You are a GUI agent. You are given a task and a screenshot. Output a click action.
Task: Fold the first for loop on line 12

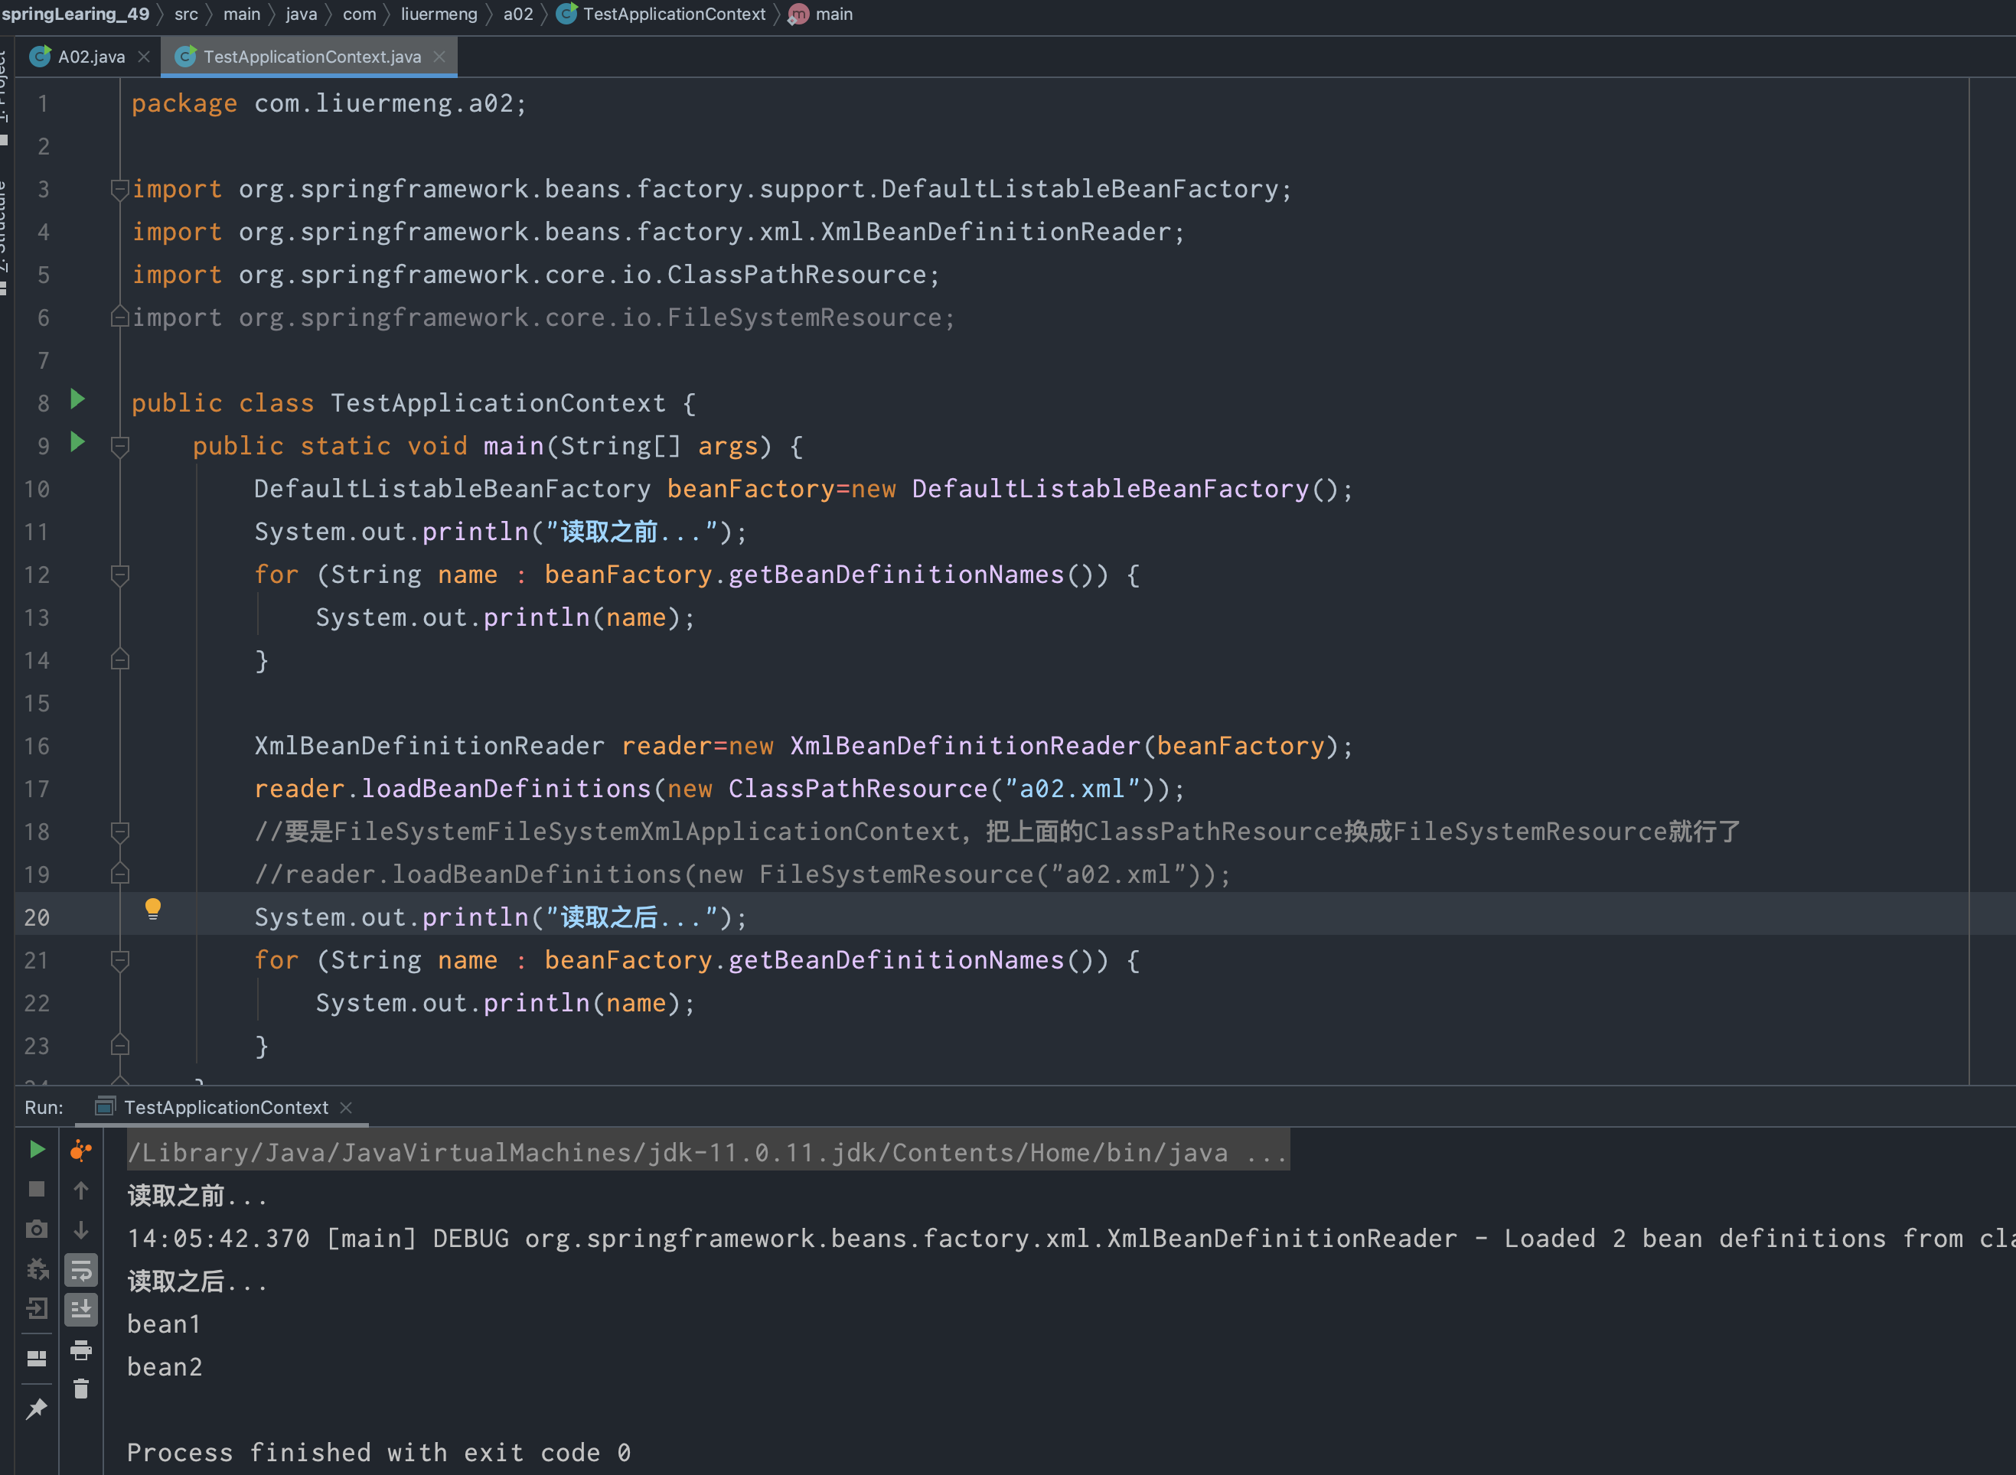click(x=119, y=574)
